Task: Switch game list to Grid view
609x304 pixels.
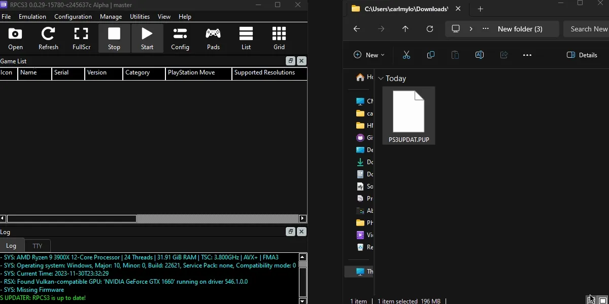Action: [x=279, y=39]
